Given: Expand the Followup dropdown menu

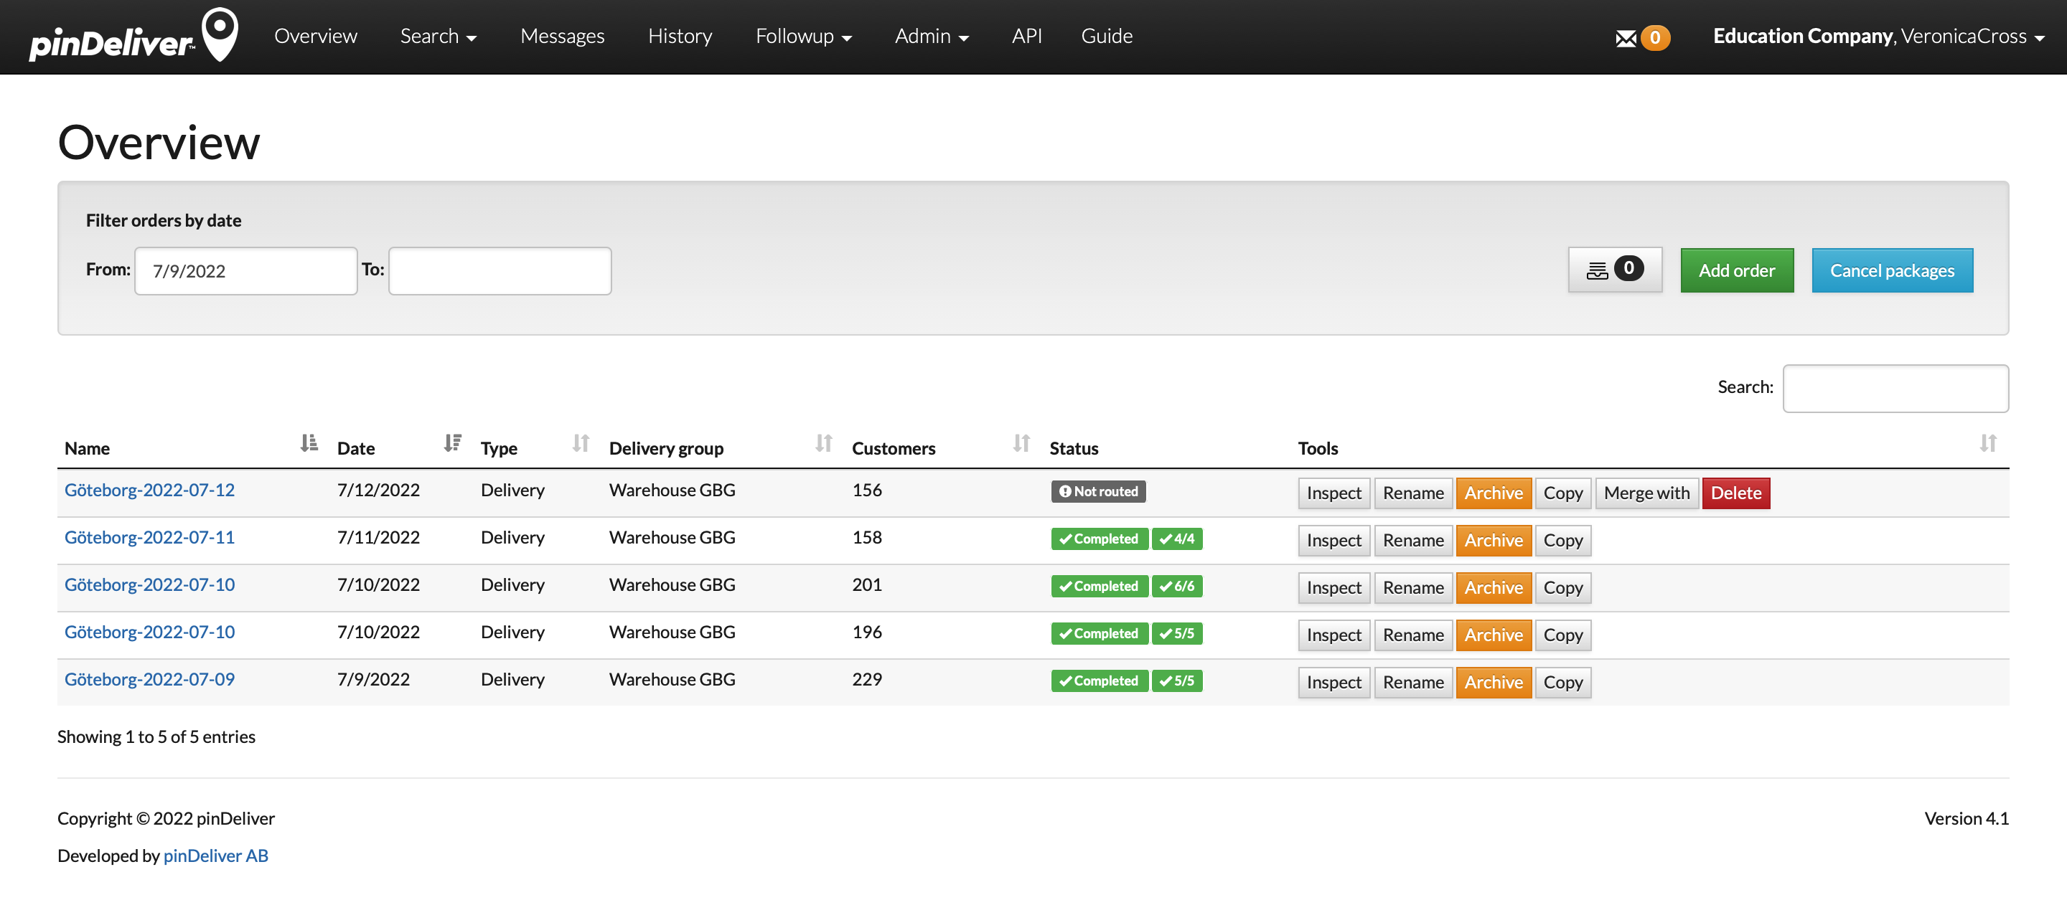Looking at the screenshot, I should coord(803,36).
